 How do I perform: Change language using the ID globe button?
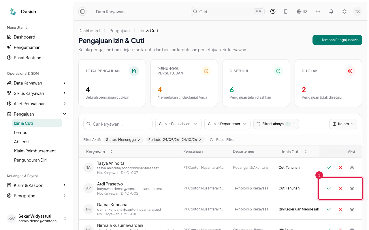tap(302, 11)
